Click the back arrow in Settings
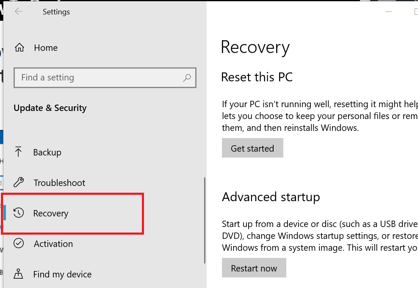 [19, 12]
